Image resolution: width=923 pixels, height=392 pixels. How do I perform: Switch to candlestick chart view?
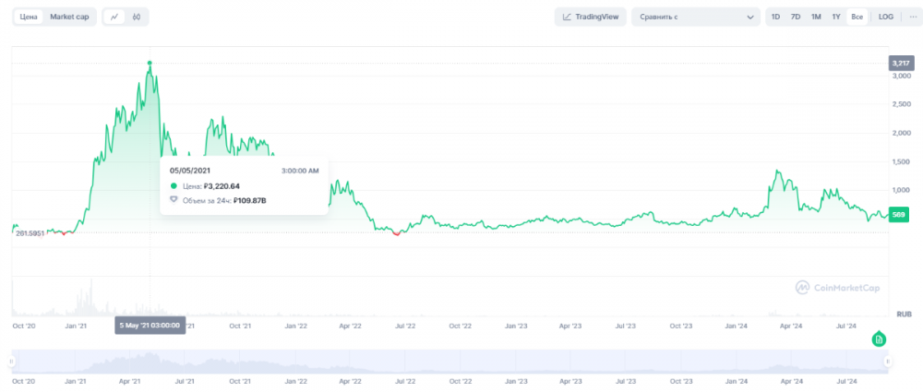[x=137, y=17]
